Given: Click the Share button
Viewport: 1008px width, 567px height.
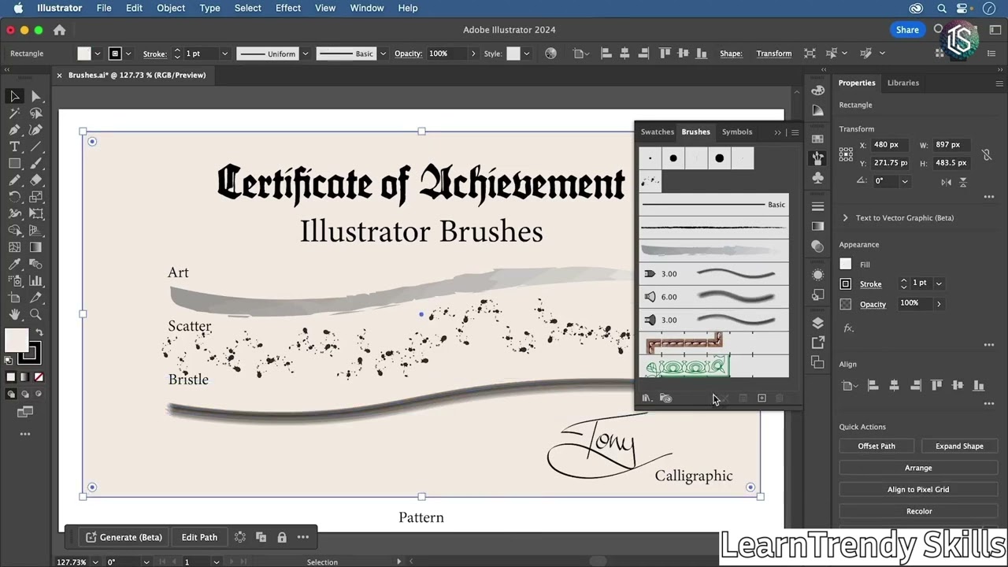Looking at the screenshot, I should pyautogui.click(x=907, y=30).
